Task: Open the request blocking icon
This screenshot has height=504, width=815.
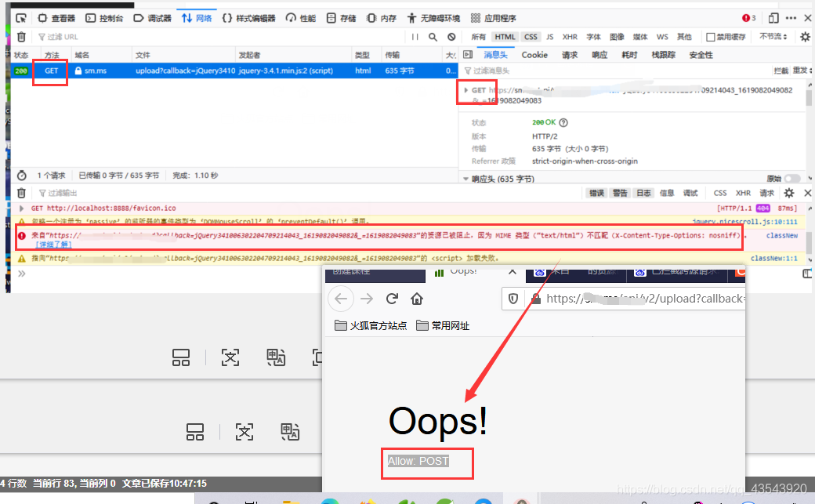Action: point(451,37)
